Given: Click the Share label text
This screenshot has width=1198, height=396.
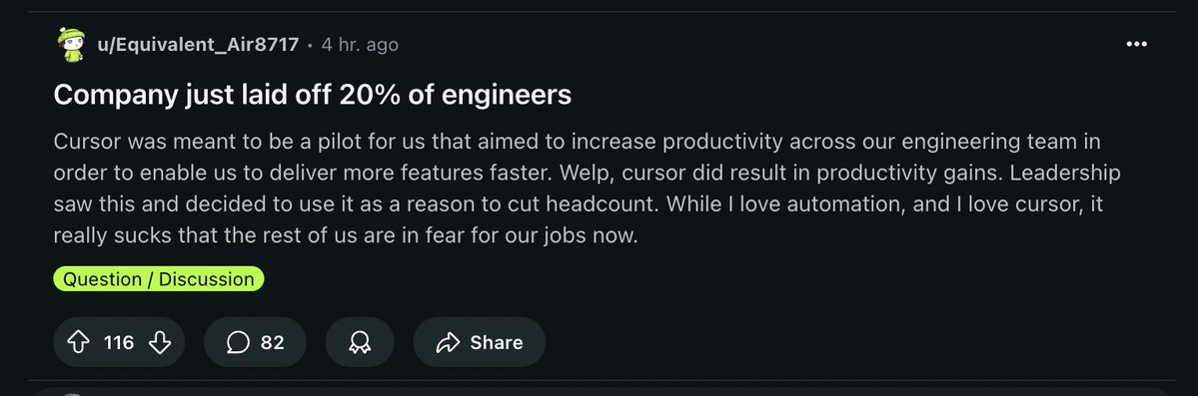Looking at the screenshot, I should [x=497, y=342].
